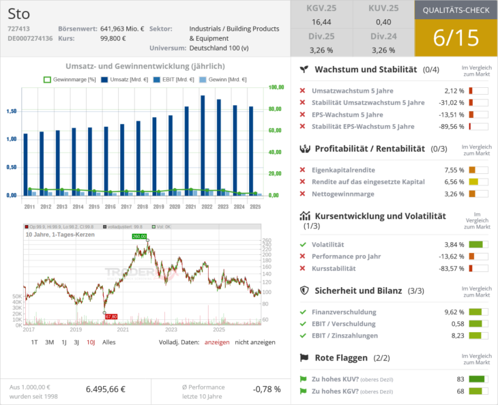Click the green 260,00 high marker on chart
Viewport: 498px width, 405px height.
pyautogui.click(x=139, y=236)
